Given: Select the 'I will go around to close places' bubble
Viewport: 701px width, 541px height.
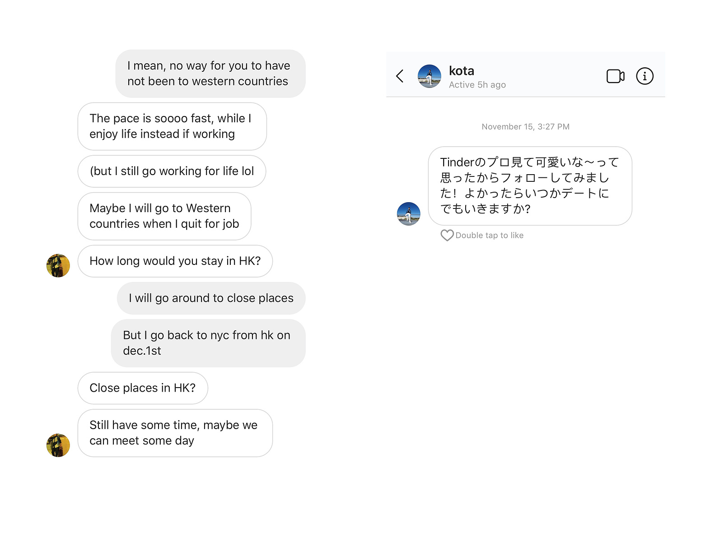Looking at the screenshot, I should (211, 298).
